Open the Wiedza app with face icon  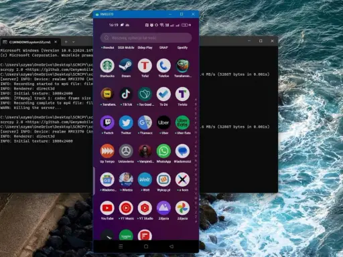pos(126,179)
